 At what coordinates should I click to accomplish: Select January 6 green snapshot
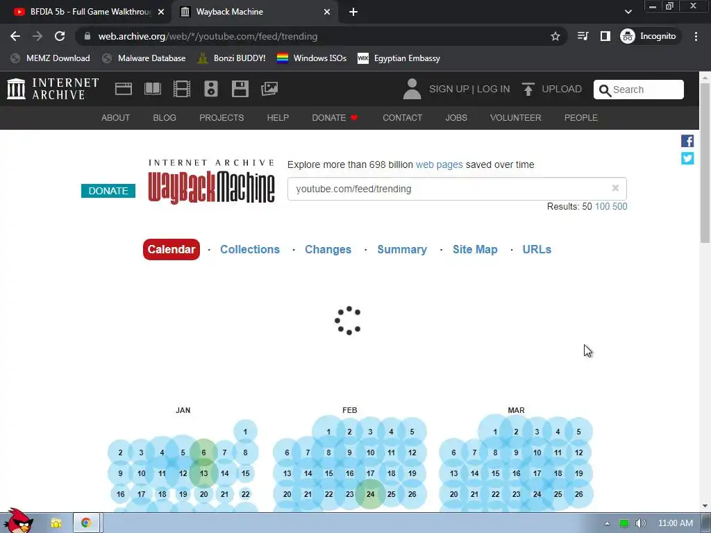click(x=203, y=452)
